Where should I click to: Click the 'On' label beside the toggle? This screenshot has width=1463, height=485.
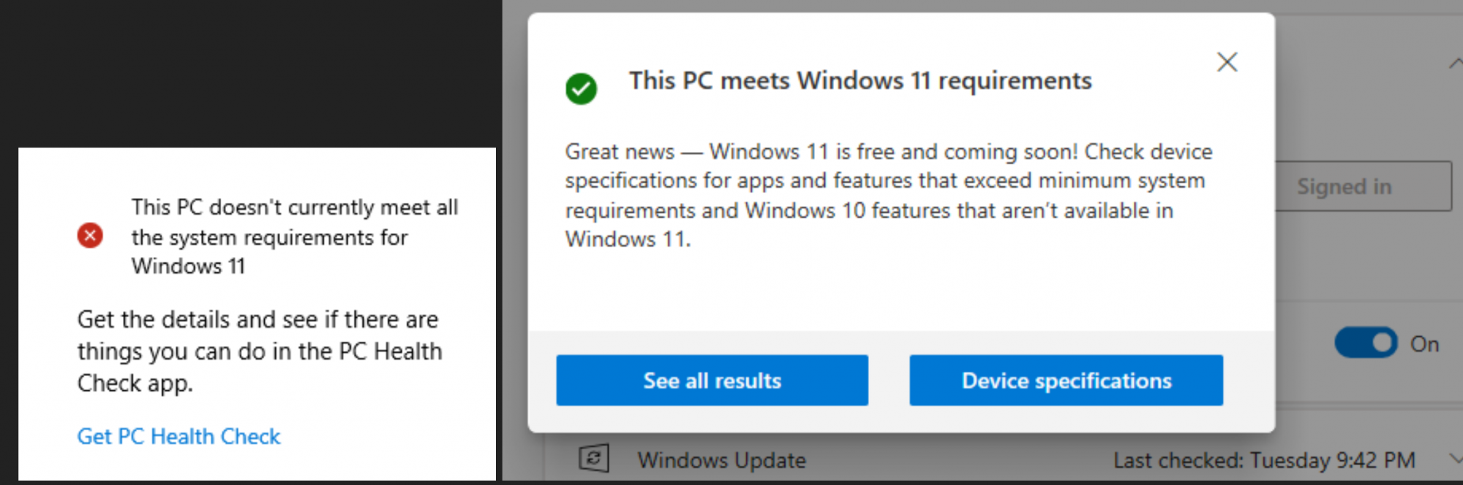coord(1424,344)
